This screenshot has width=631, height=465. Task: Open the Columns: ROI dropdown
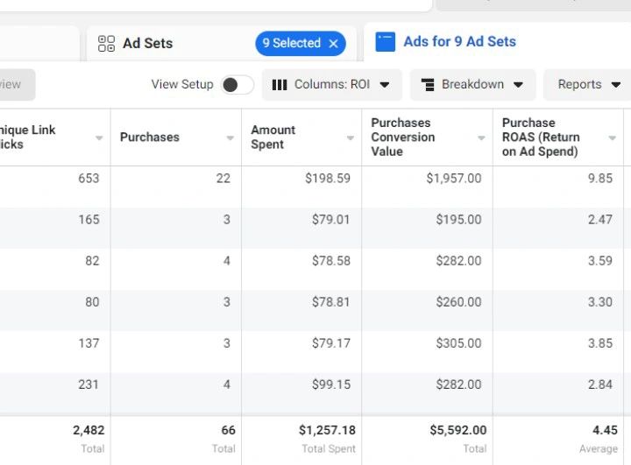point(331,85)
